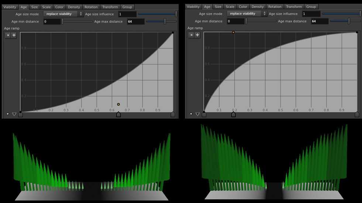362x203 pixels.
Task: Switch to Viability tab in right panel
Action: [x=193, y=7]
